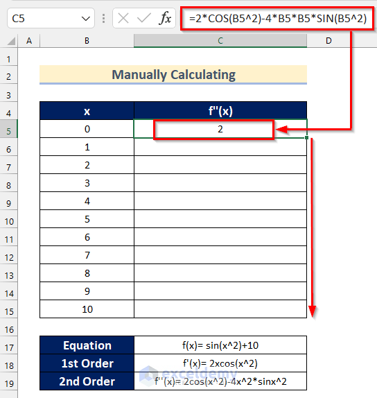Select empty cell C10 next to x=5
The height and width of the screenshot is (398, 377).
220,219
